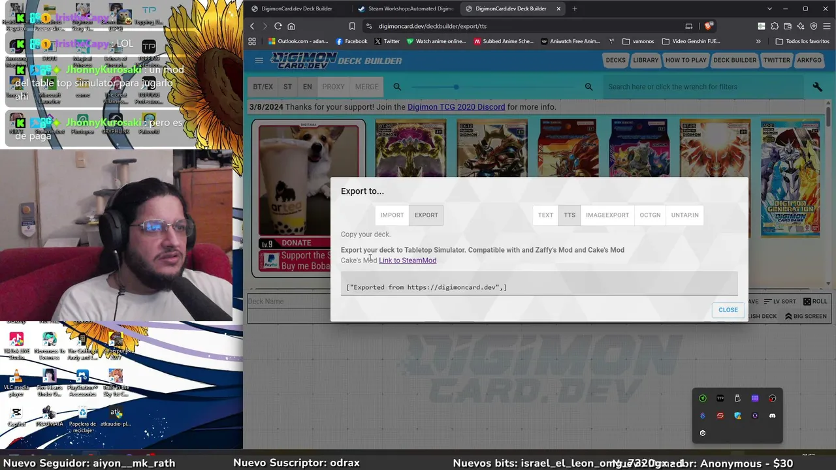Screen dimensions: 836x470
Task: Switch to the TEXT export format tab
Action: tap(545, 215)
